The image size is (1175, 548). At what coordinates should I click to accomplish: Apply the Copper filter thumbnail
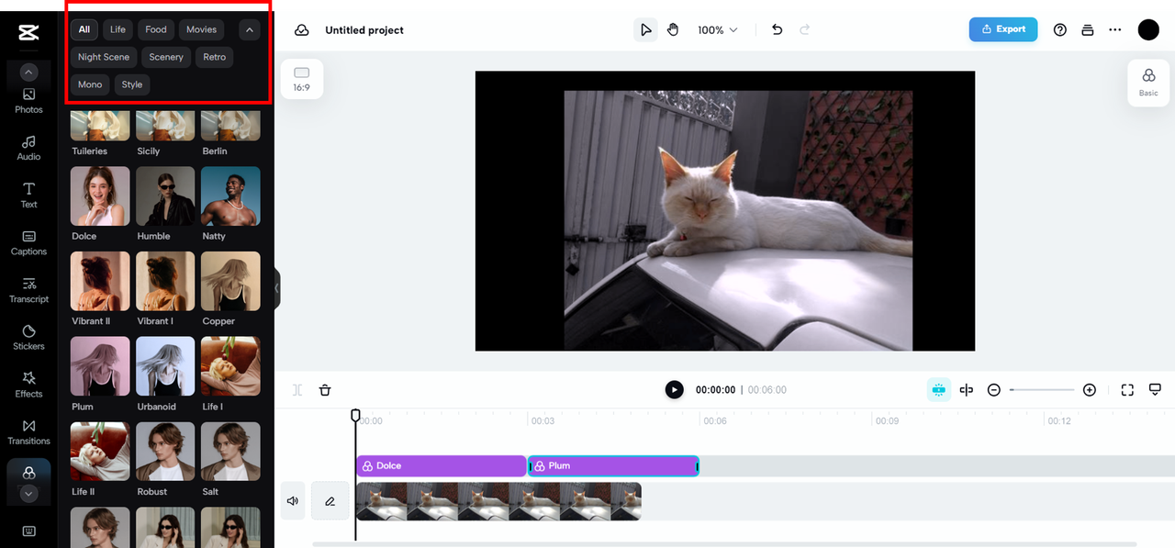(230, 281)
